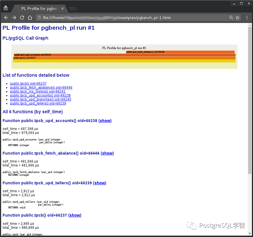Open the public.tpcb_upd_accounts() oid=66238 list link

tap(40, 95)
